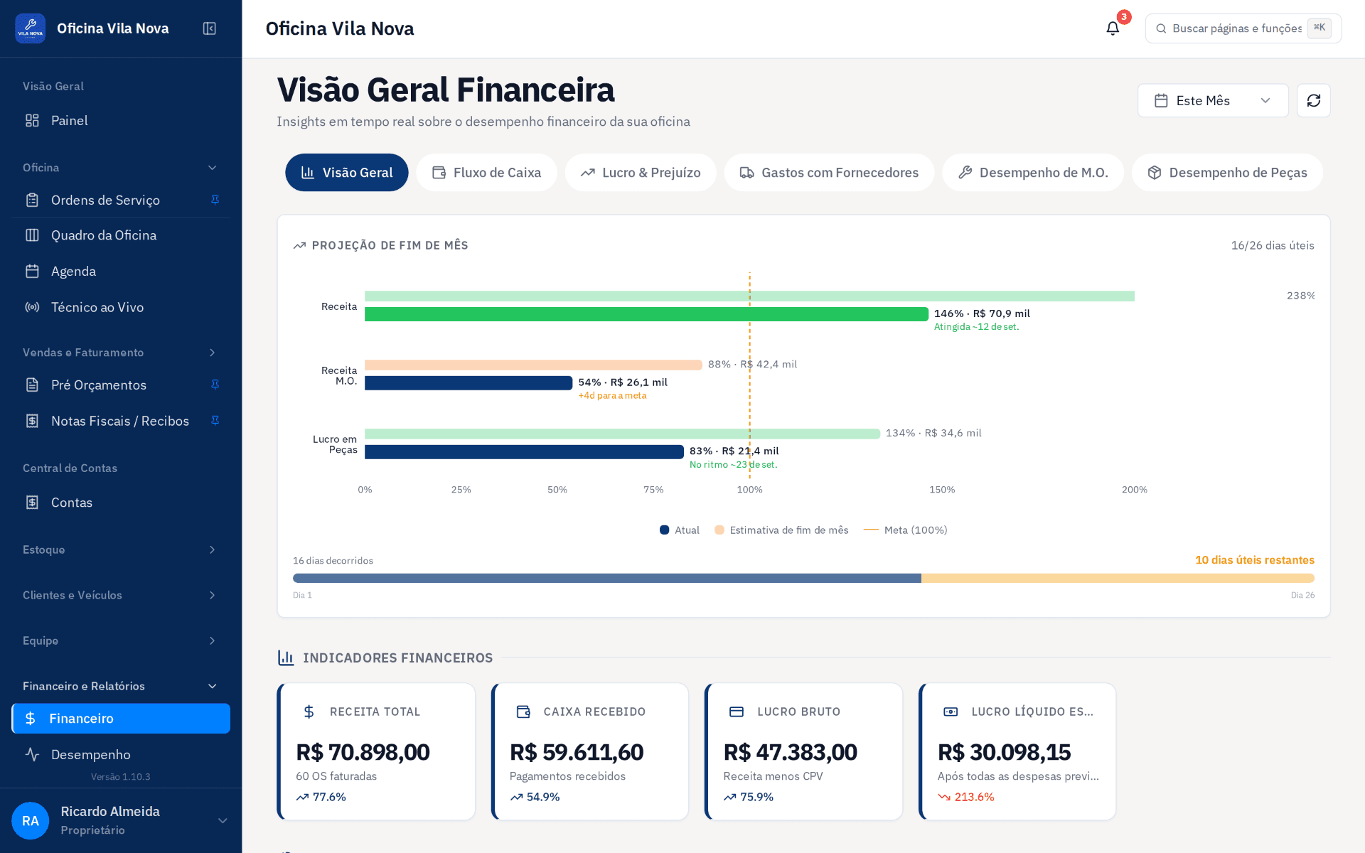
Task: Click the Quadro da Oficina columns icon
Action: [32, 235]
